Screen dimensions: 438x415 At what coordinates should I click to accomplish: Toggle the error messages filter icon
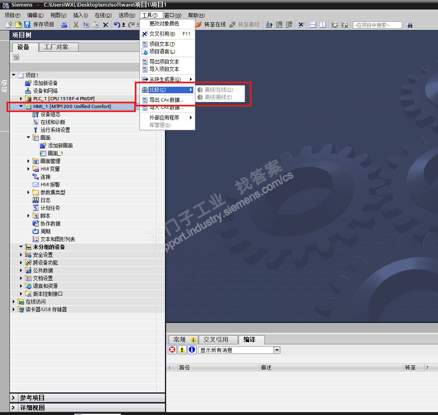click(x=172, y=349)
